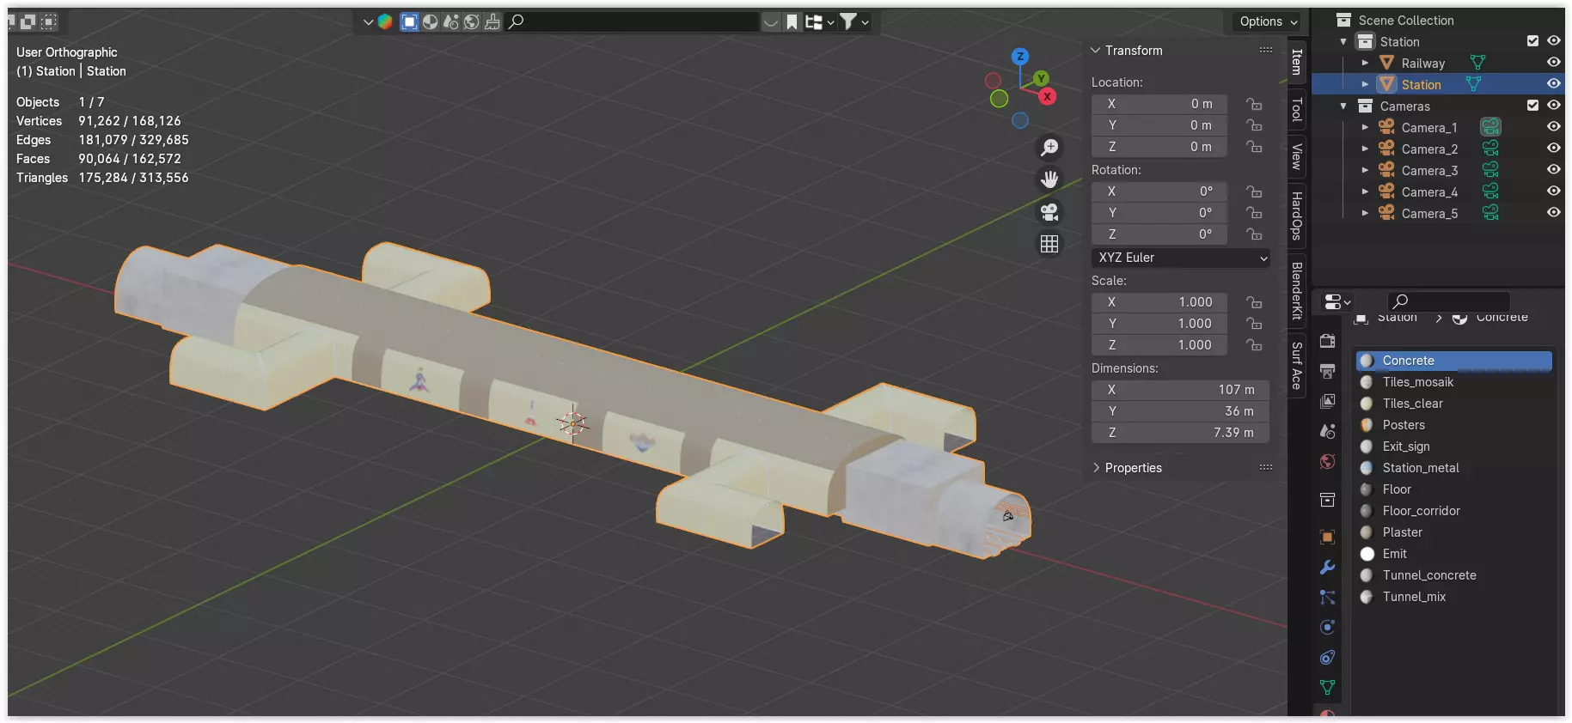This screenshot has height=723, width=1572.
Task: Collapse the Cameras collection tree
Action: click(1343, 106)
